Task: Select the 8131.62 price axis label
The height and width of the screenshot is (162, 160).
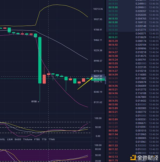Action: [x=98, y=102]
